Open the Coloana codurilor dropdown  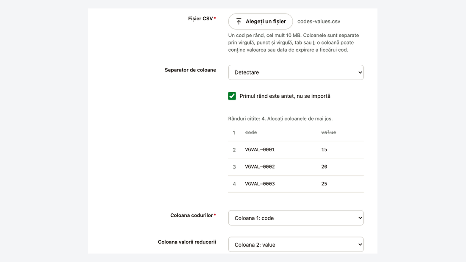click(x=296, y=218)
